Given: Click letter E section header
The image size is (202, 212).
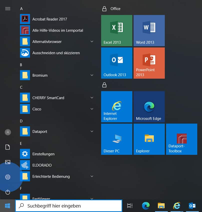Looking at the screenshot, I should (x=21, y=143).
